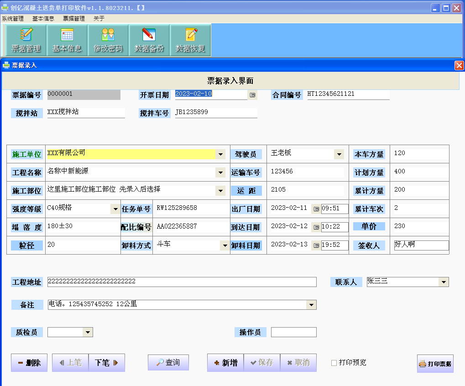Click the 搅拌站 input field

[86, 113]
